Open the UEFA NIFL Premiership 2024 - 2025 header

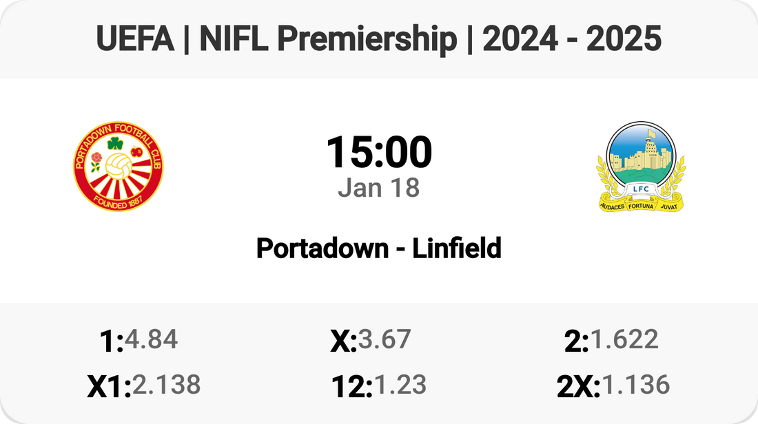[379, 40]
